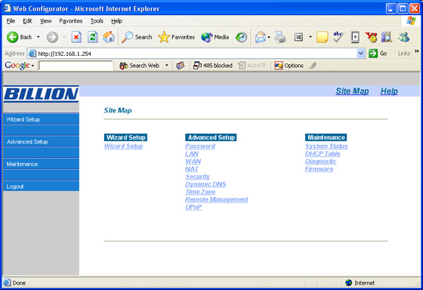Viewport: 423px width, 290px height.
Task: Expand the Forward history dropdown arrow
Action: click(64, 37)
